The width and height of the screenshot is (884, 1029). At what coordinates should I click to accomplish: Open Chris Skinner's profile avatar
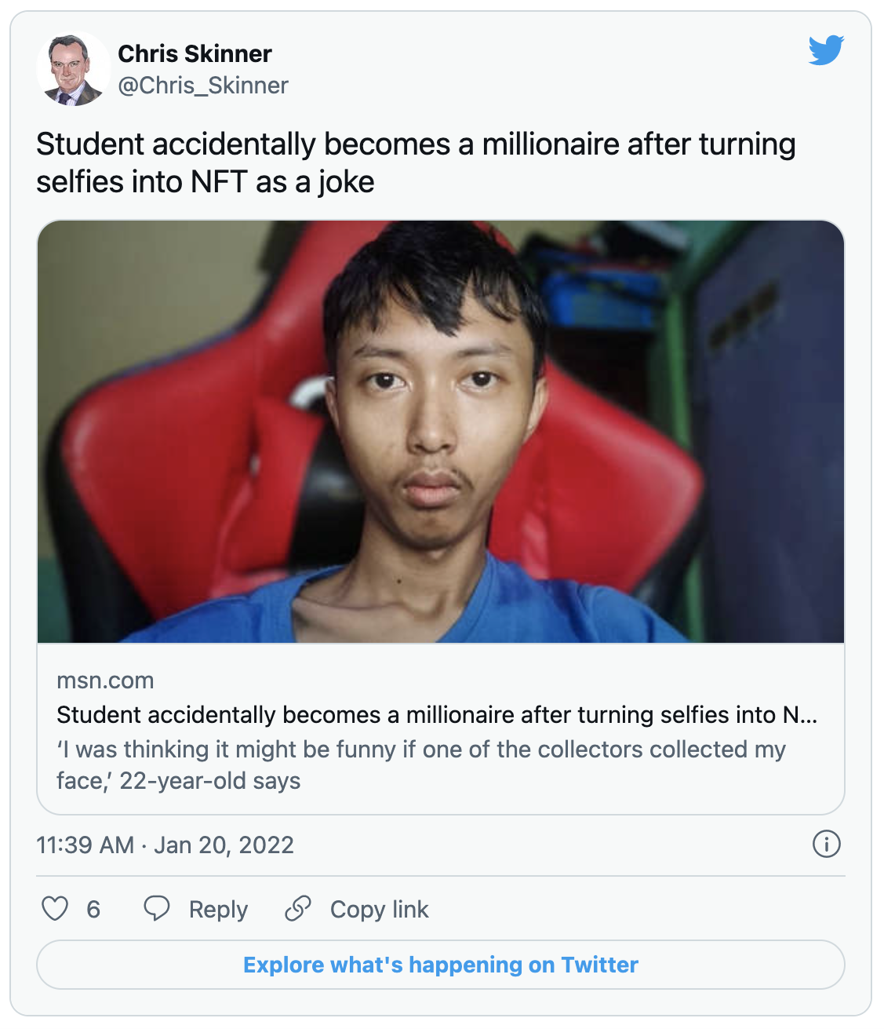[74, 69]
